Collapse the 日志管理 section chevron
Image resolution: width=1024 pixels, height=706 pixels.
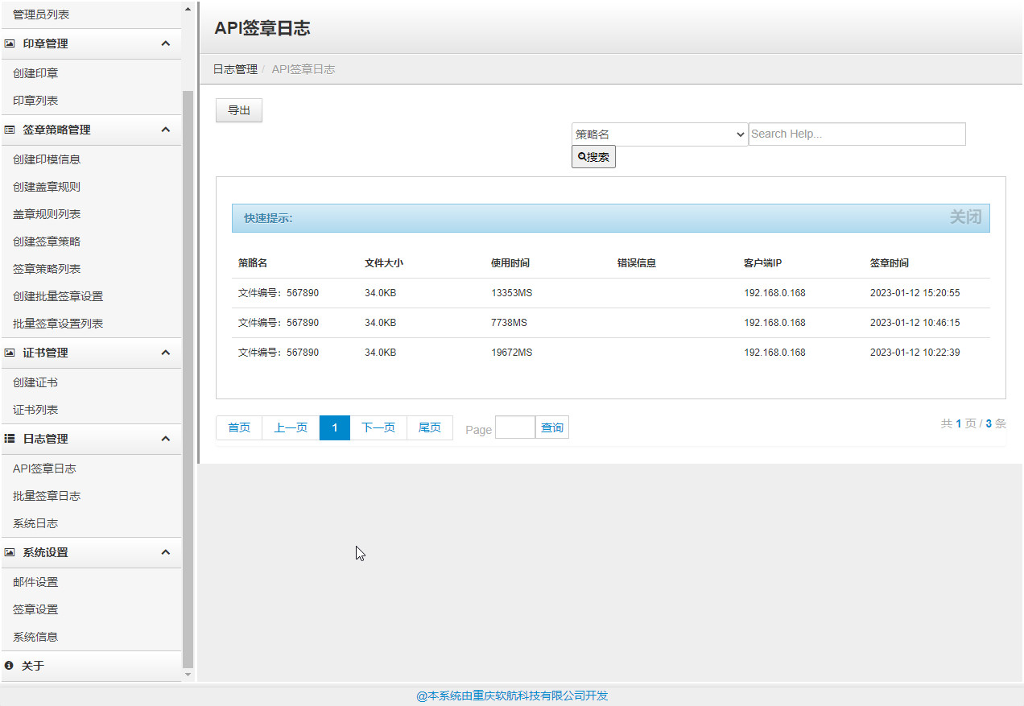[x=166, y=439]
